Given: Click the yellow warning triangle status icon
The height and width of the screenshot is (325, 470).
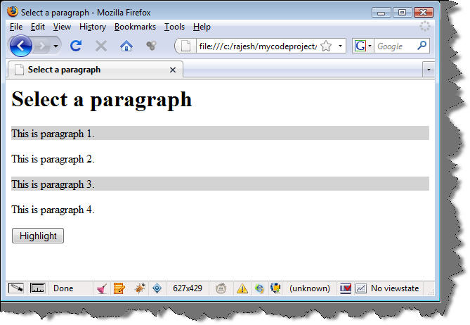Looking at the screenshot, I should (242, 288).
